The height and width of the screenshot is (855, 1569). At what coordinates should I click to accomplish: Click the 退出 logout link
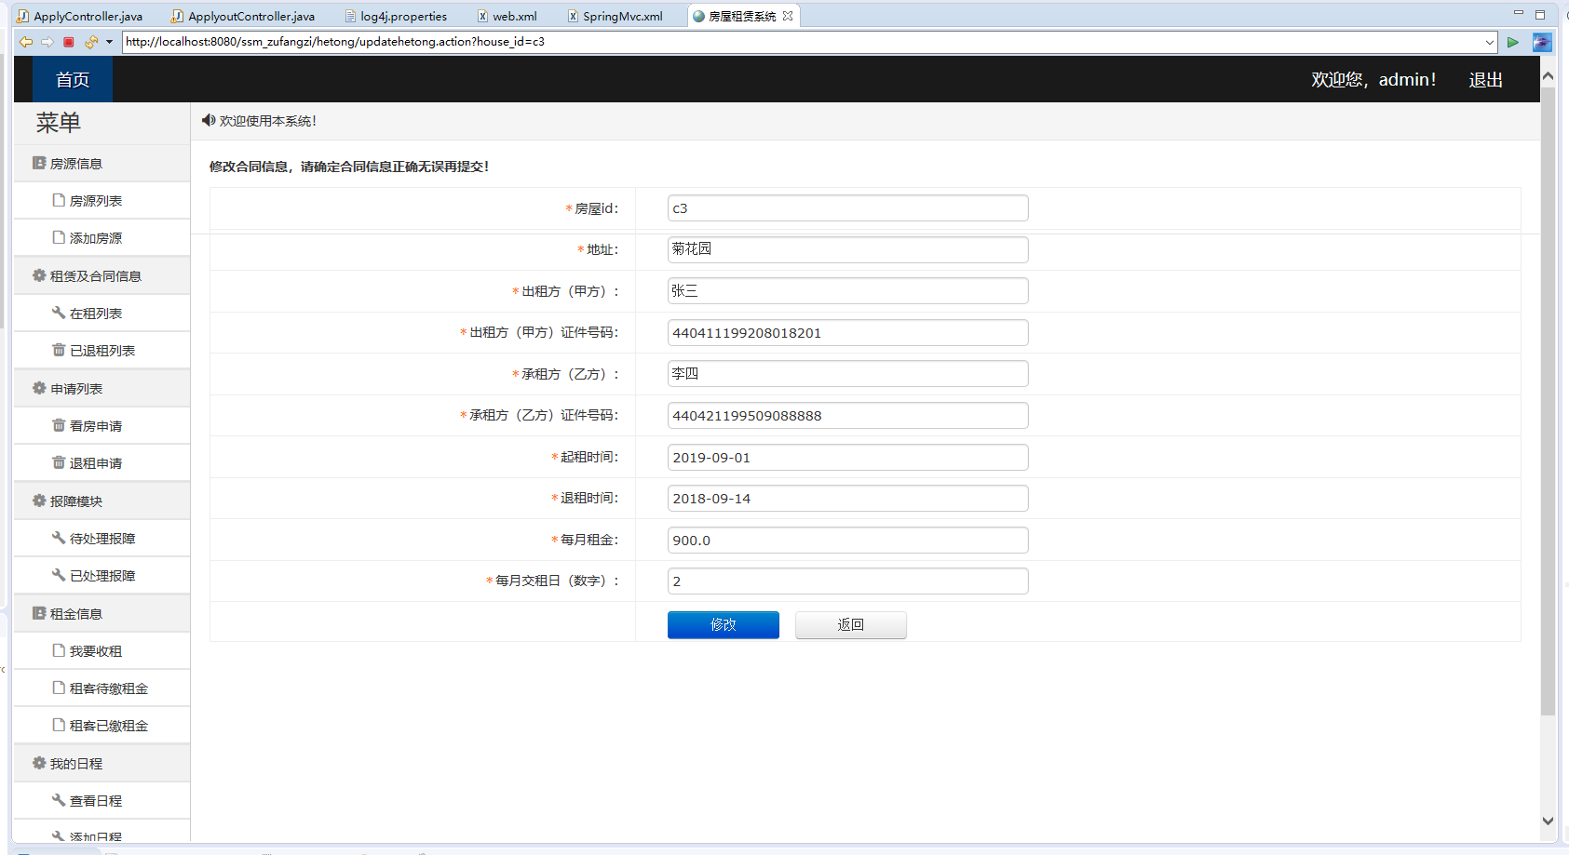click(1484, 79)
